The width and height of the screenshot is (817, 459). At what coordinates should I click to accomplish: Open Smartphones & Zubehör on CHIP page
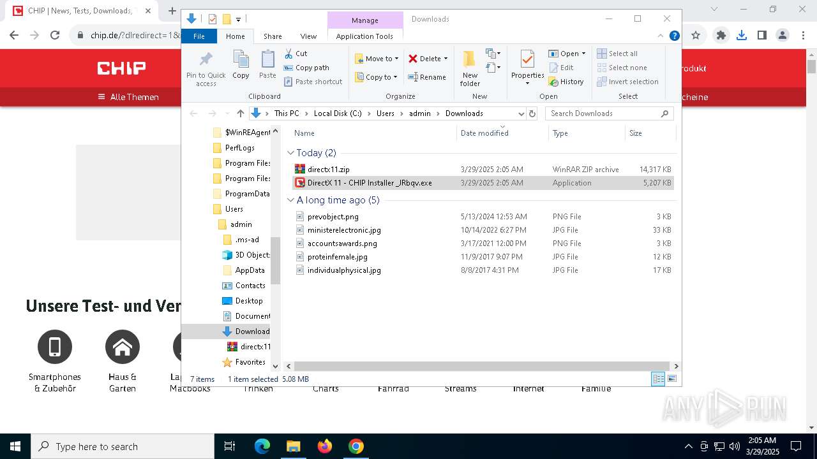[55, 361]
